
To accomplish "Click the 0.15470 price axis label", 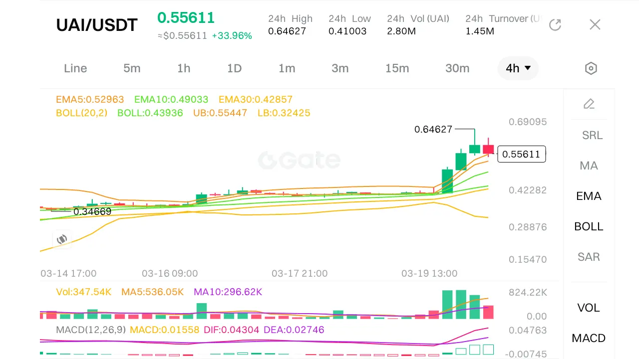I will tap(528, 259).
